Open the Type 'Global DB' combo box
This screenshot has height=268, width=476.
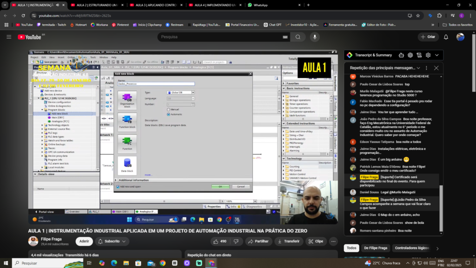(181, 93)
